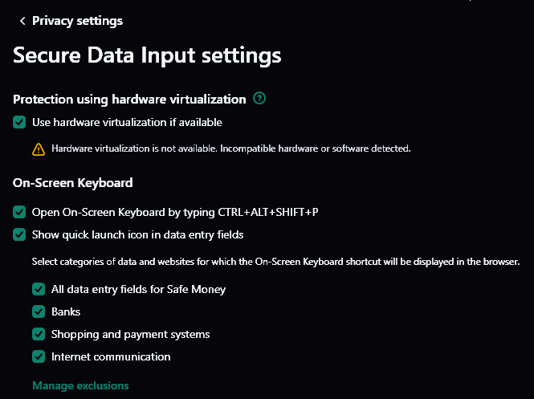Return to Privacy settings via its link text

pos(77,21)
